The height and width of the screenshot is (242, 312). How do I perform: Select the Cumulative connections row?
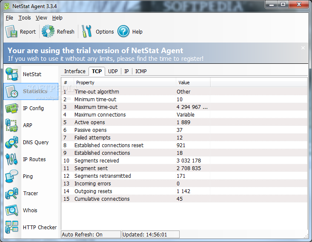pyautogui.click(x=184, y=199)
